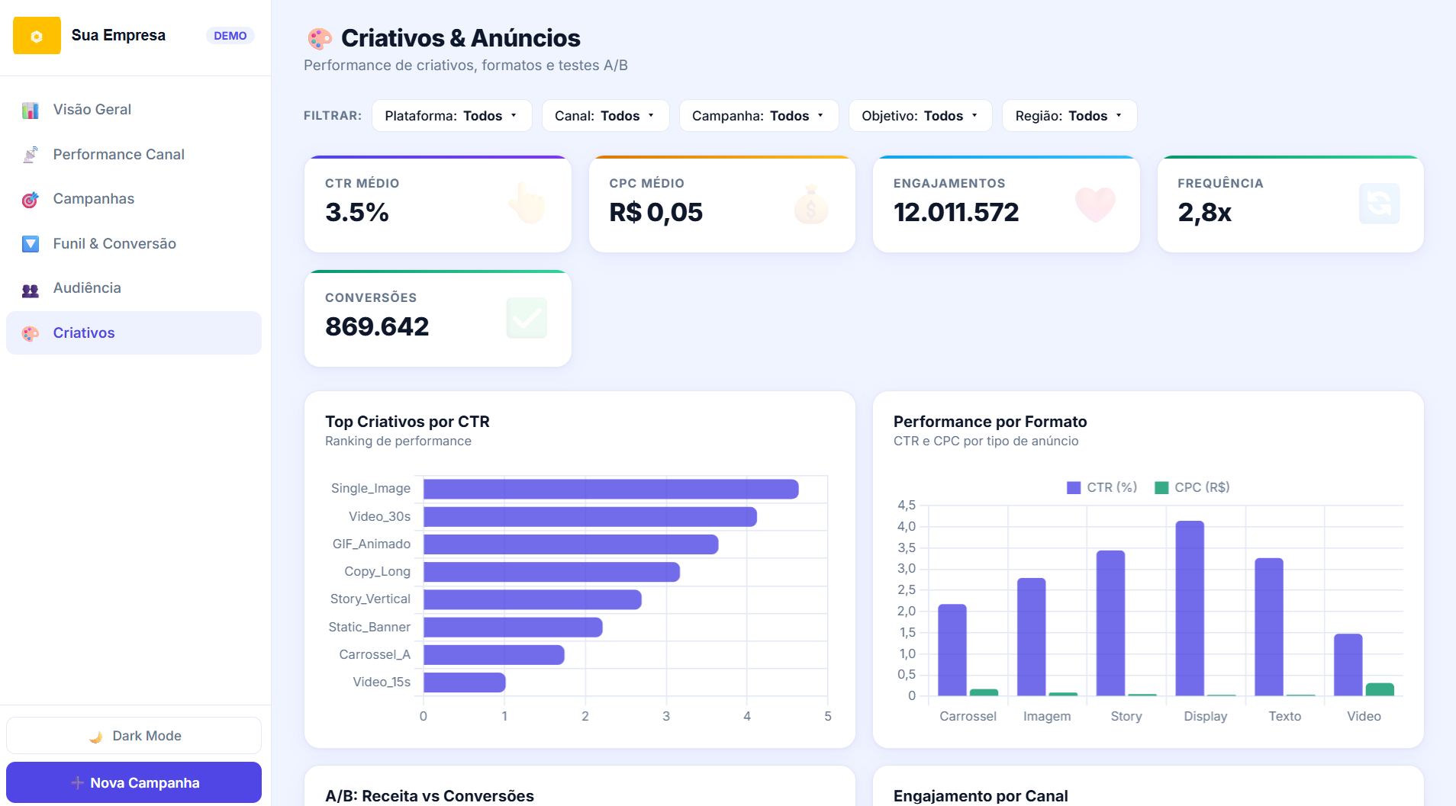Toggle the CTR (%) legend series

(x=1102, y=487)
